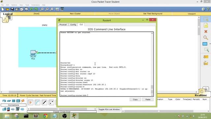Click Viewport in logical bar
This screenshot has height=119, width=211.
192,14
